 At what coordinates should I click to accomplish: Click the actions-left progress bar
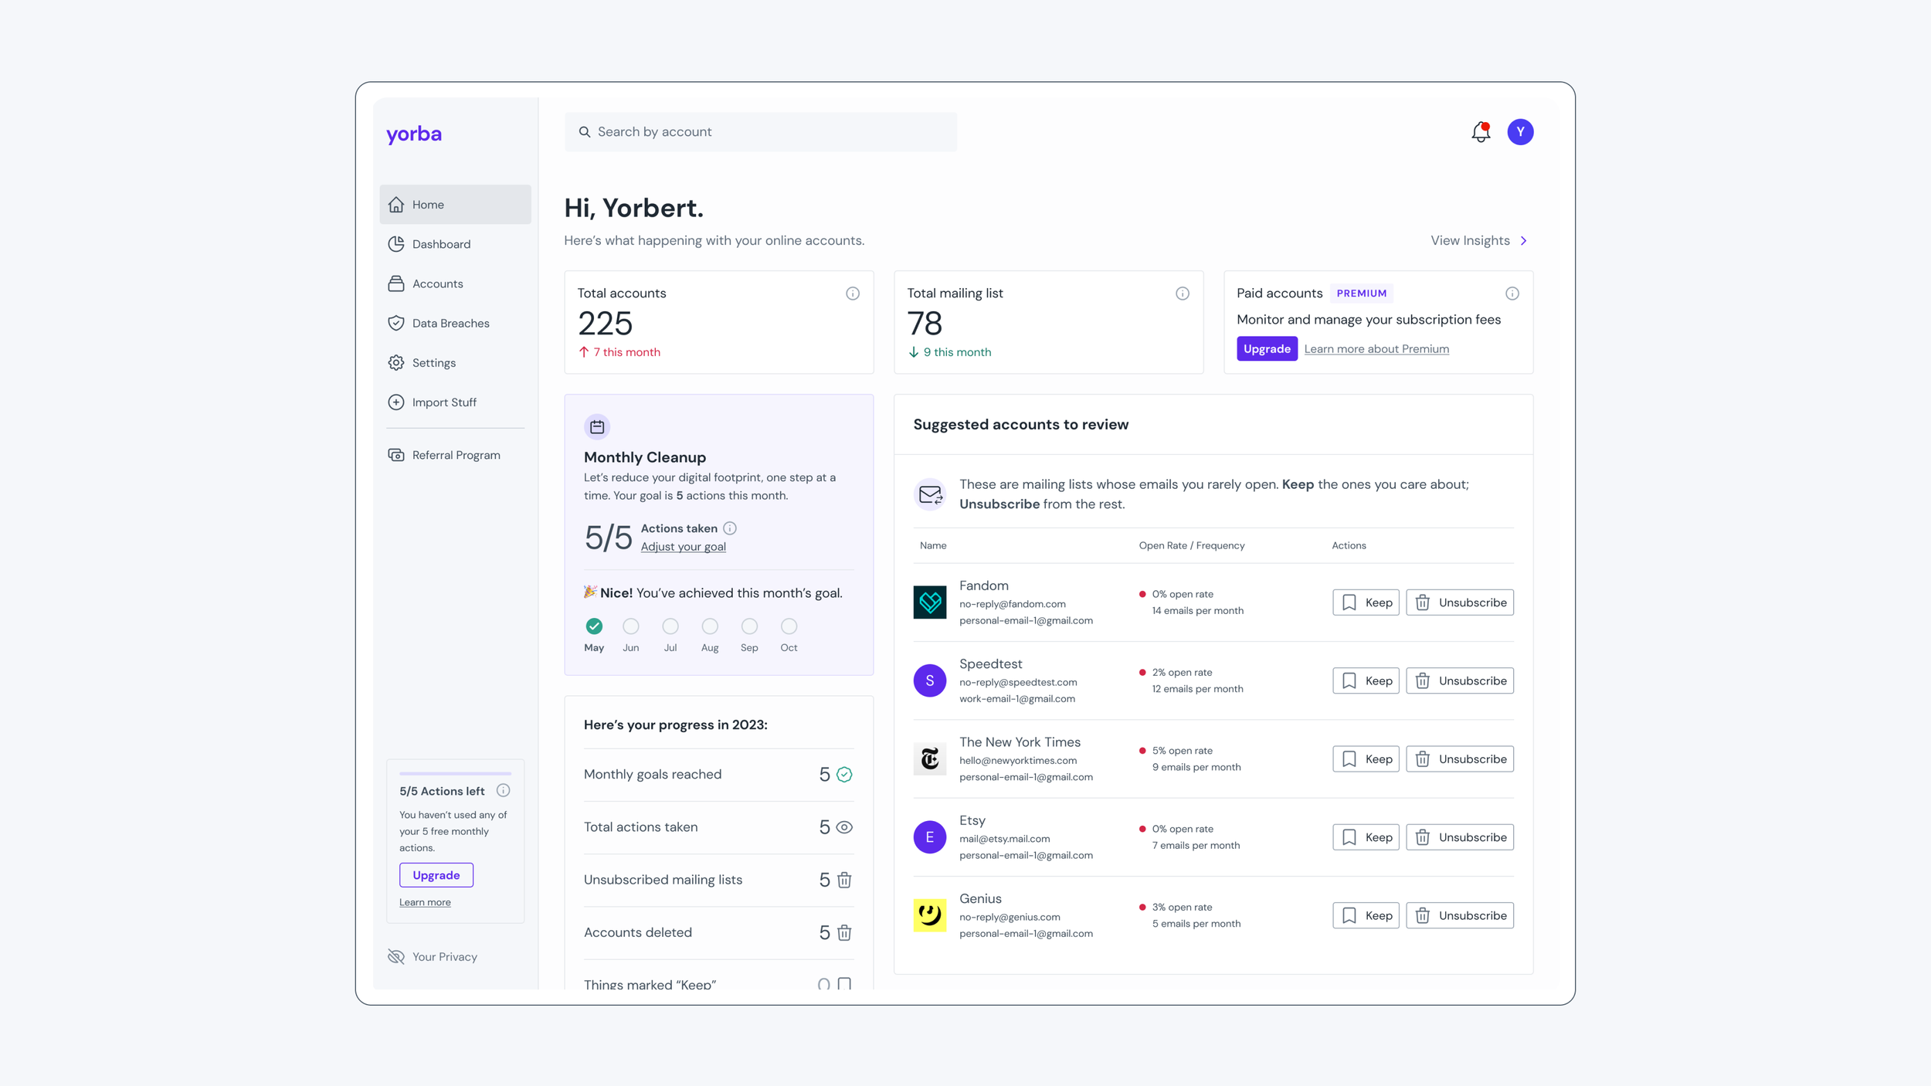point(455,773)
